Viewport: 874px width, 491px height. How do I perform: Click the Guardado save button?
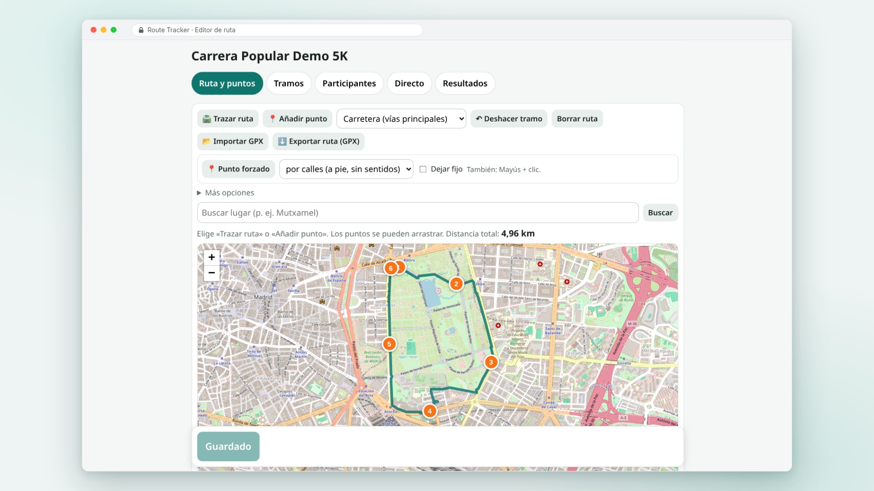228,446
